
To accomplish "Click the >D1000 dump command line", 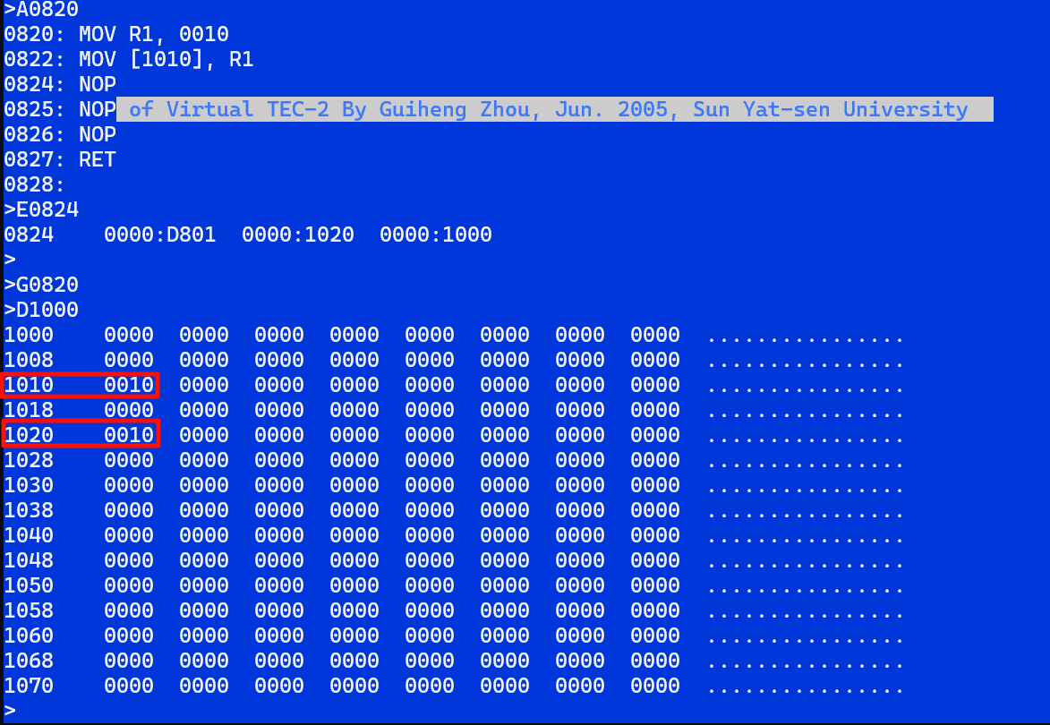I will (x=41, y=311).
